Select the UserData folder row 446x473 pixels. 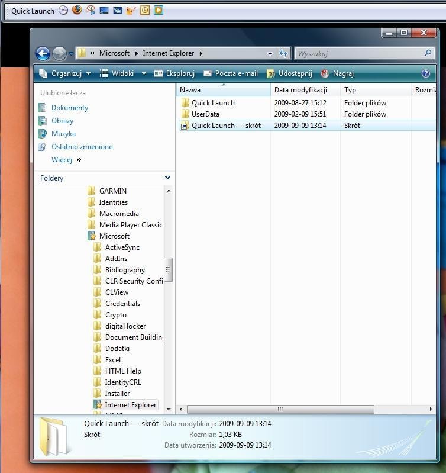click(306, 114)
